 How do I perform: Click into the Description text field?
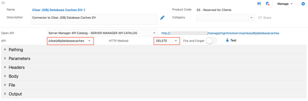pos(94,19)
